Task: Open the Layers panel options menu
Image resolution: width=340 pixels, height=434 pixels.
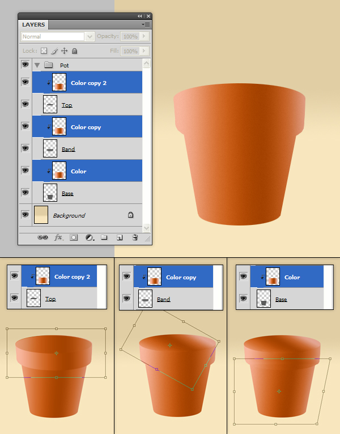Action: [x=146, y=24]
